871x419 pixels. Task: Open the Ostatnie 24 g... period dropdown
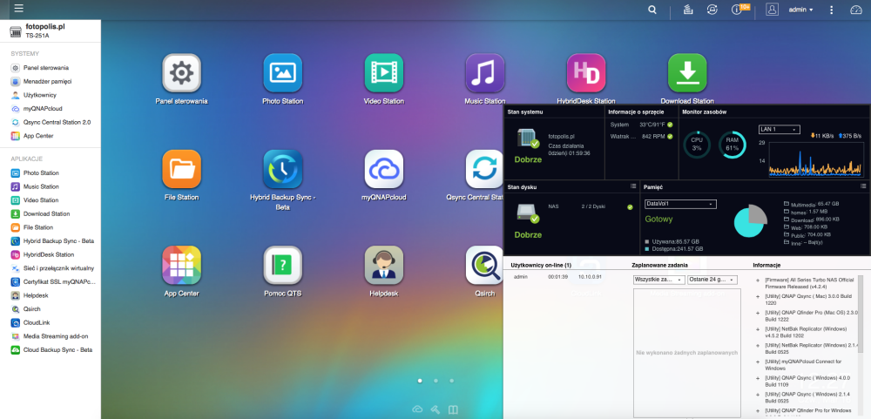[x=712, y=280]
